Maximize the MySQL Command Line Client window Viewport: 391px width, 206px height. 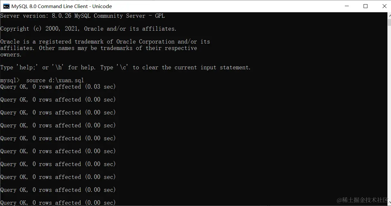point(366,6)
